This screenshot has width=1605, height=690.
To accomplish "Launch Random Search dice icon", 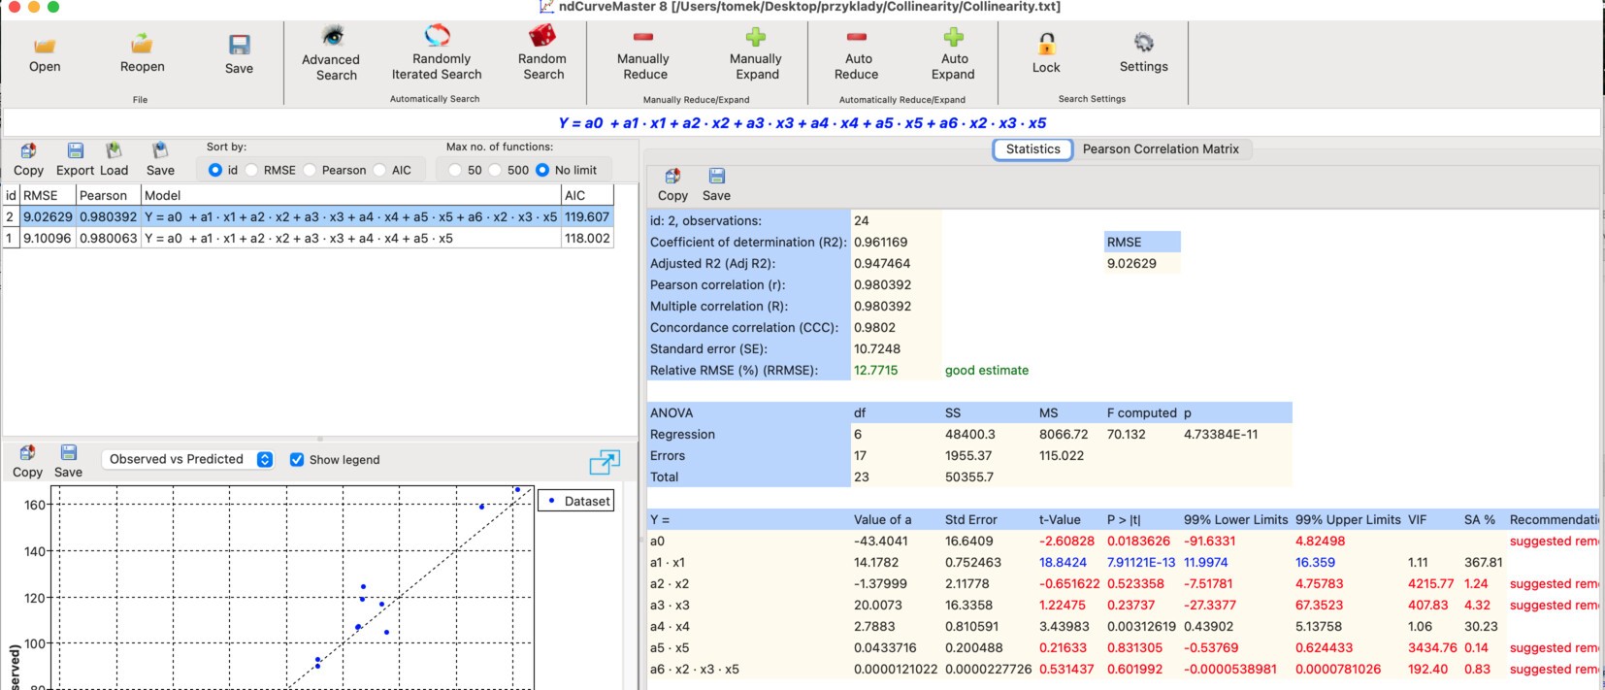I will (542, 36).
